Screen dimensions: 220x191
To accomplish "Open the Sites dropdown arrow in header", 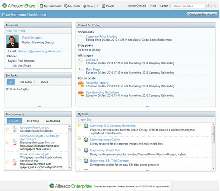I will 97,6.
